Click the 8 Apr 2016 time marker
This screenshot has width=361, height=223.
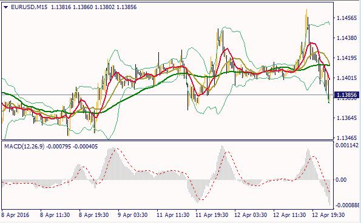tap(16, 215)
